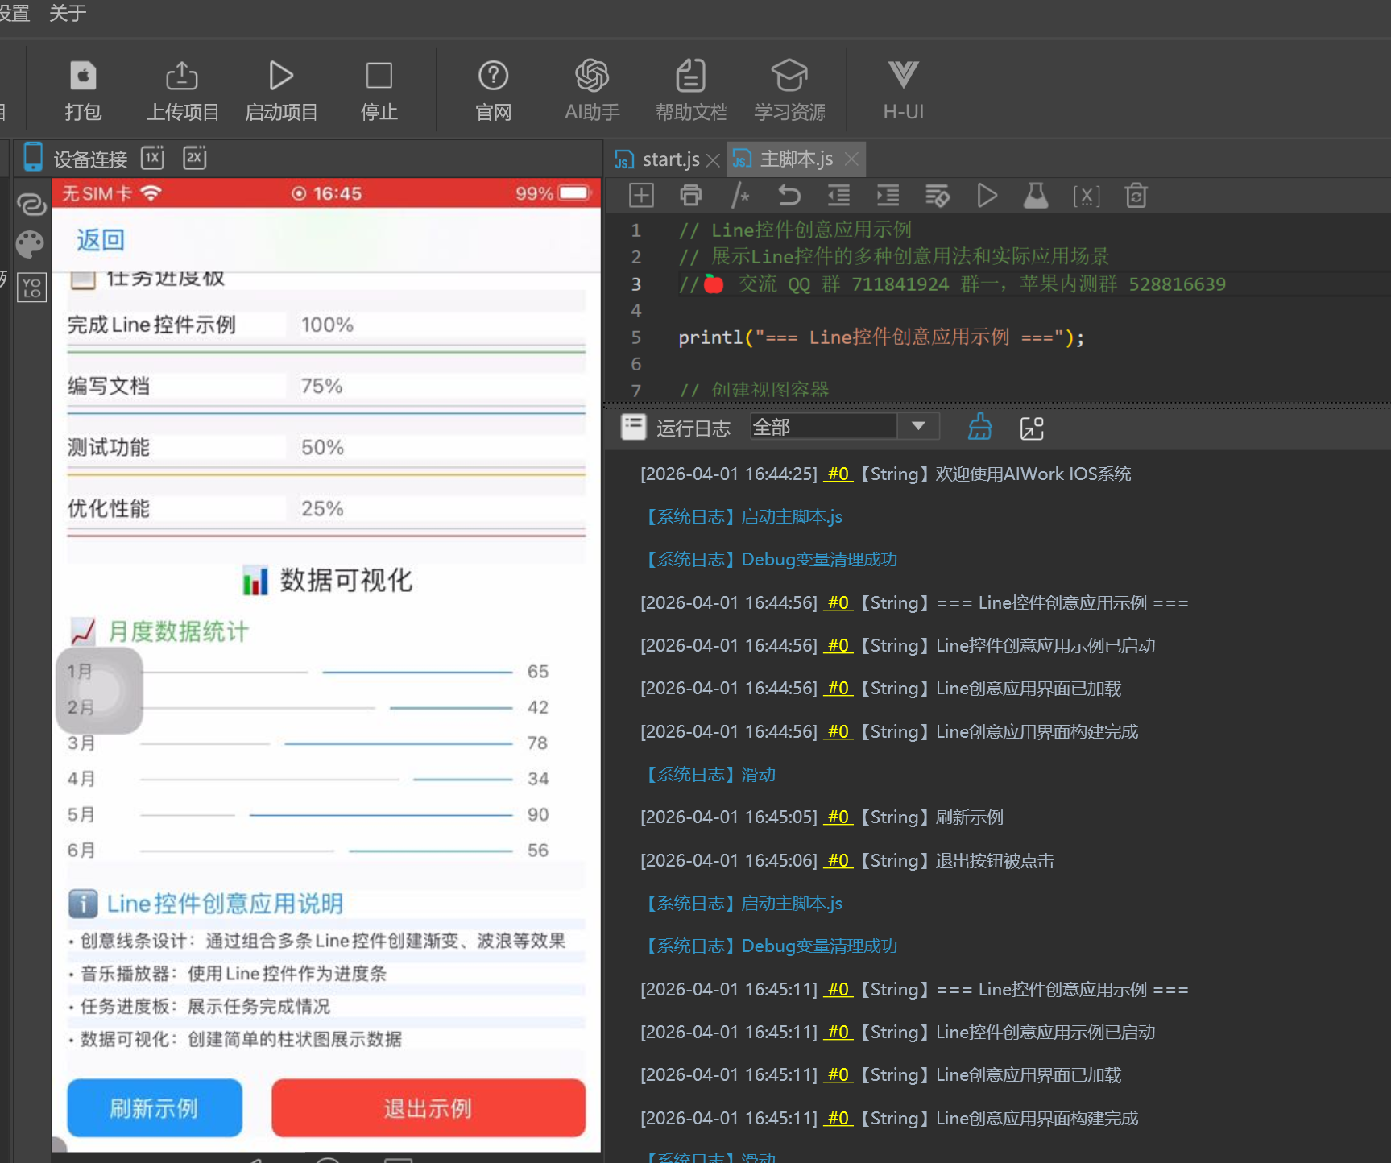
Task: Set device preview to 1X scale
Action: 153,158
